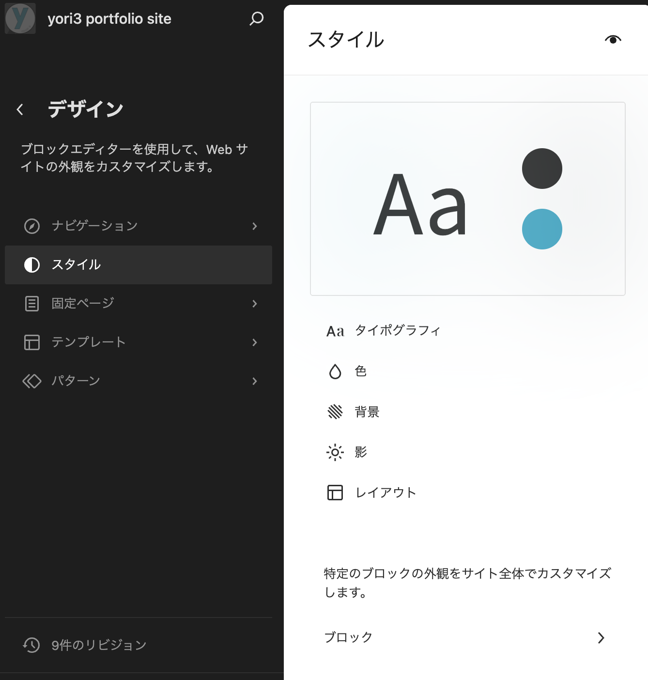Go back using the デザイン back arrow
Viewport: 648px width, 680px height.
click(x=20, y=109)
